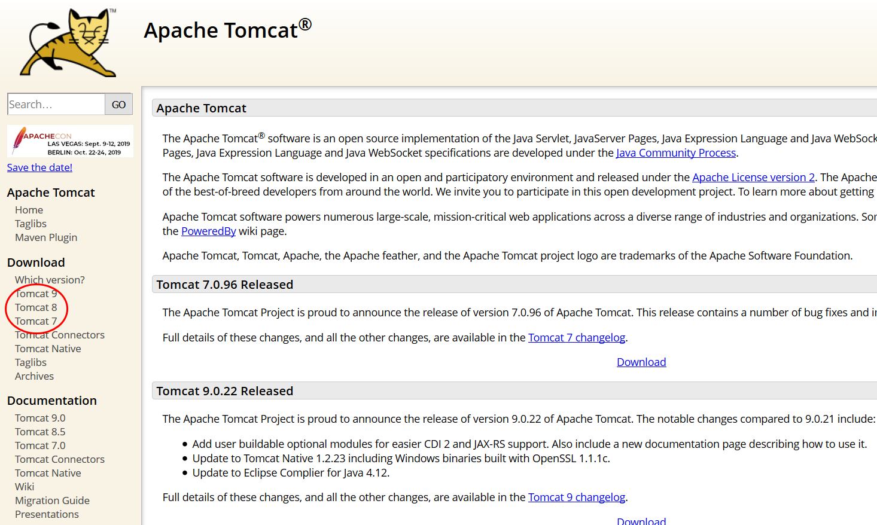Screen dimensions: 877x525
Task: Click the GO search button
Action: click(x=119, y=104)
